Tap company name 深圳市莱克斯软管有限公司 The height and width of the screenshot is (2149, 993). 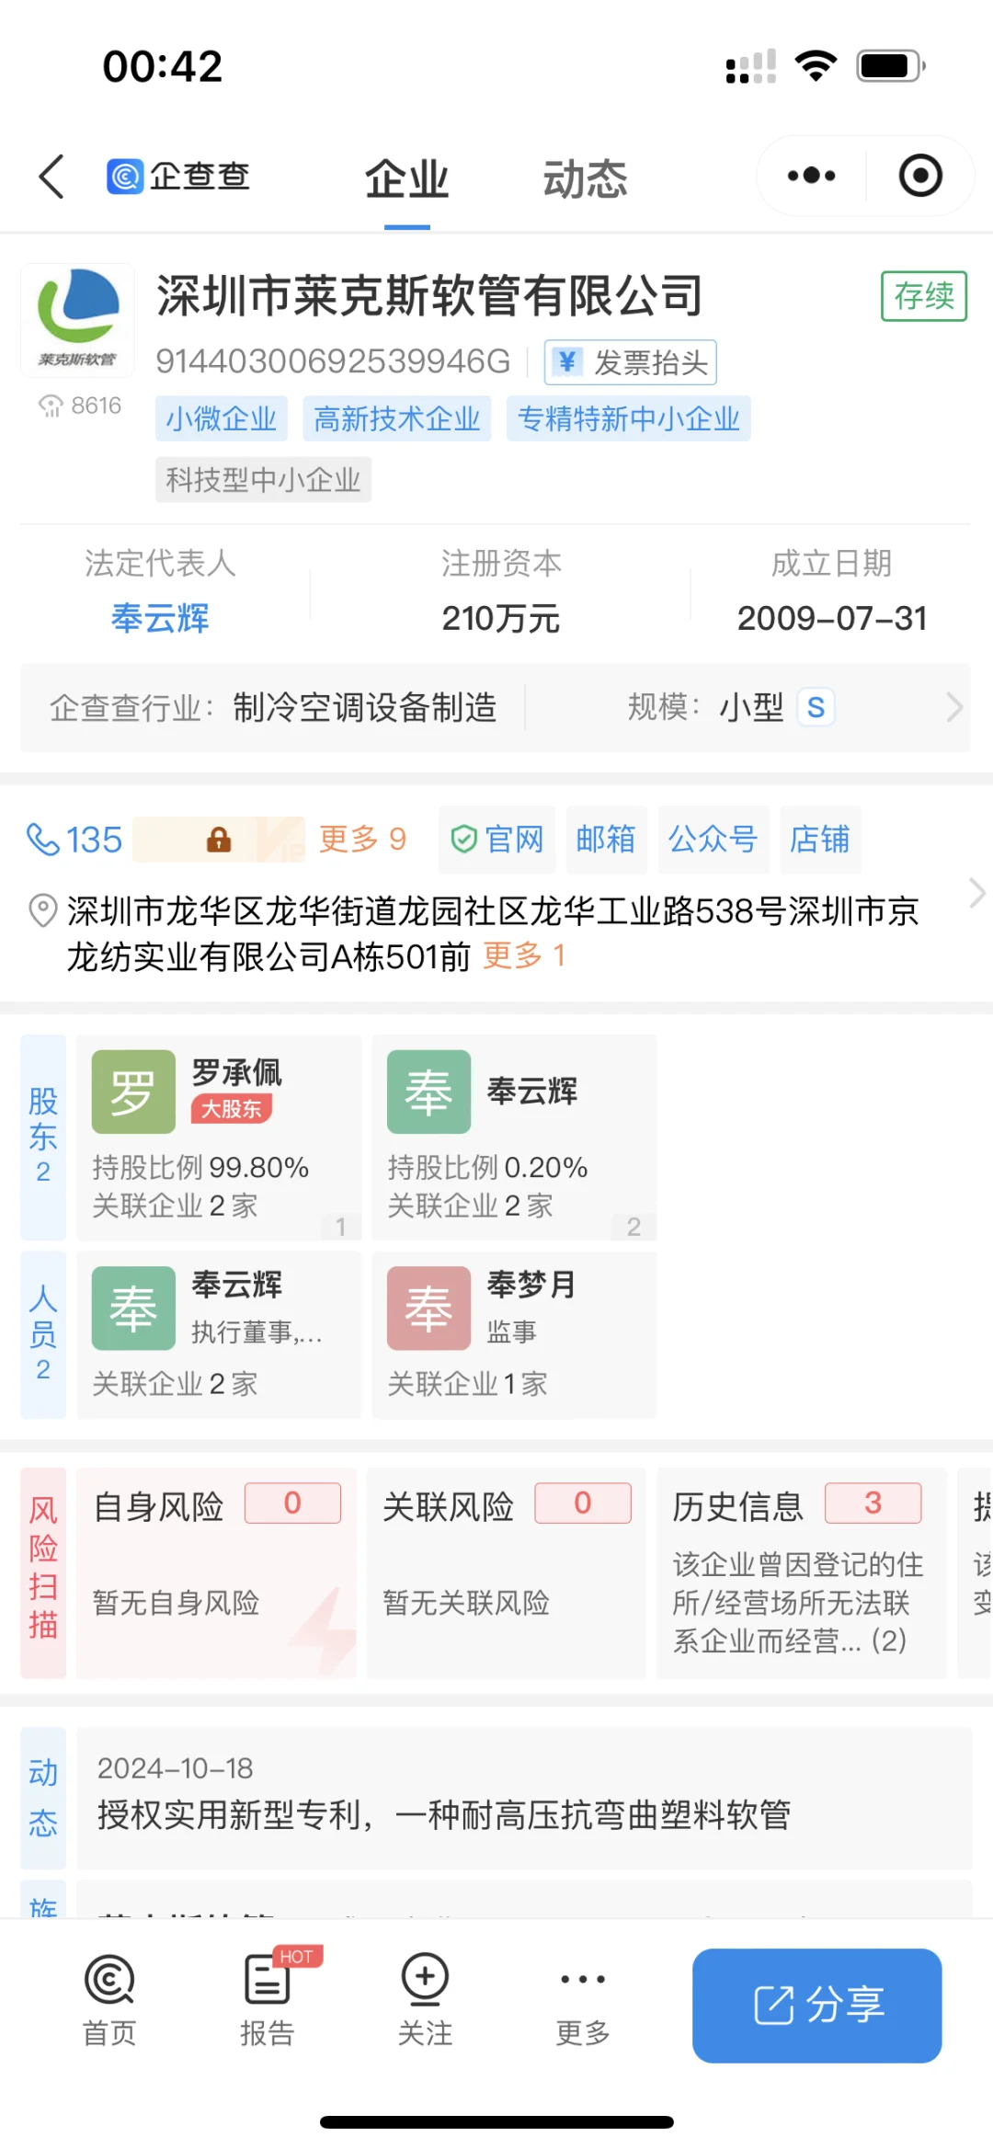click(430, 295)
